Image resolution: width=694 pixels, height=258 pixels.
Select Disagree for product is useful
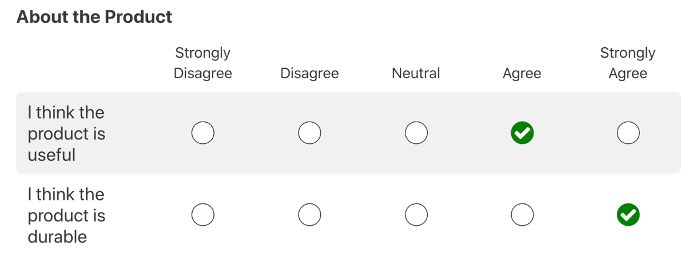310,133
